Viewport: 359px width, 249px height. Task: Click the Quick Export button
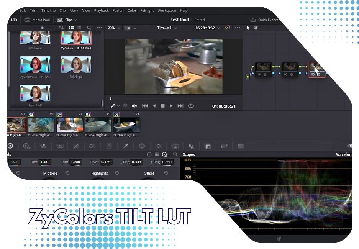click(x=264, y=20)
